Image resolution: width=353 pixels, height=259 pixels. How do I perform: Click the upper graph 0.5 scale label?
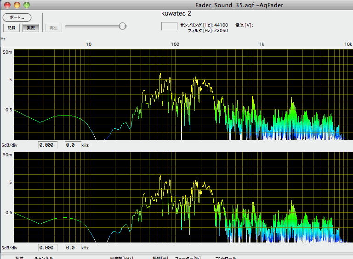point(9,110)
